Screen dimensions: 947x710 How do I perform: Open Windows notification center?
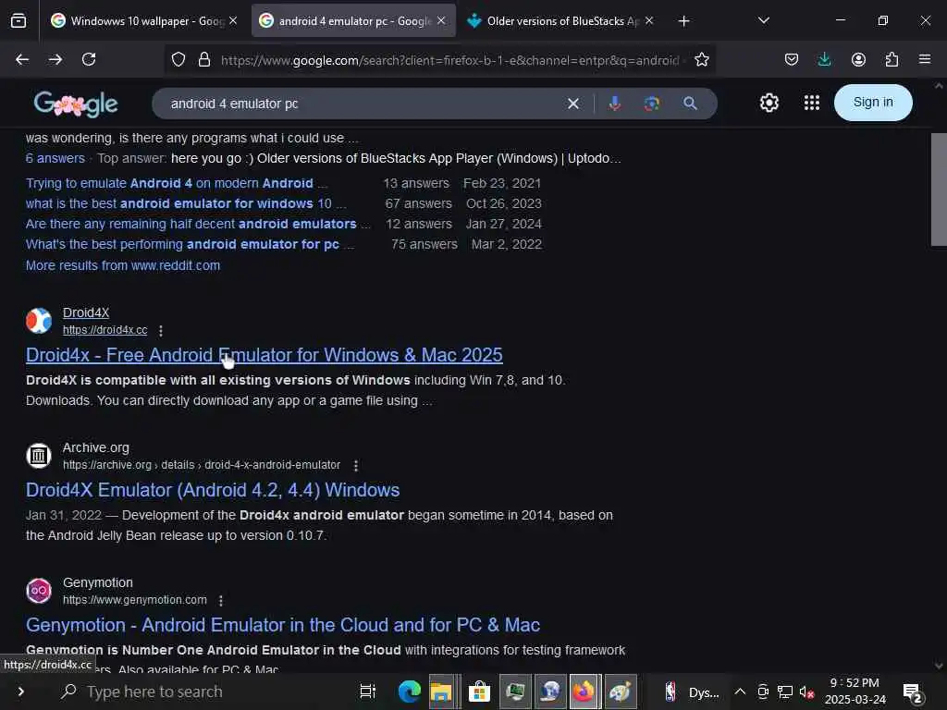pos(913,692)
